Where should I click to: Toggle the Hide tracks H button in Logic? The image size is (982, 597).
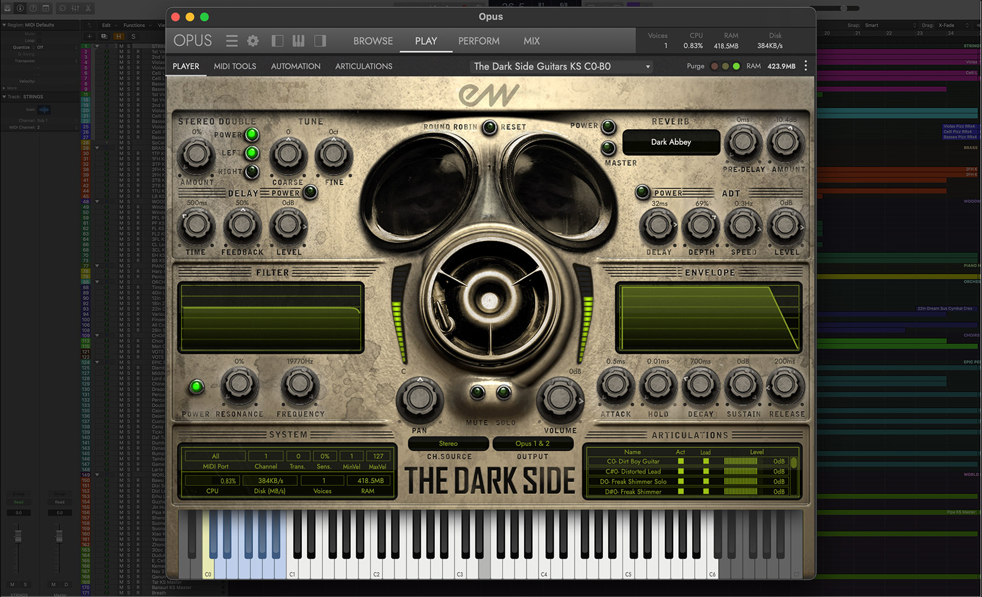[119, 36]
